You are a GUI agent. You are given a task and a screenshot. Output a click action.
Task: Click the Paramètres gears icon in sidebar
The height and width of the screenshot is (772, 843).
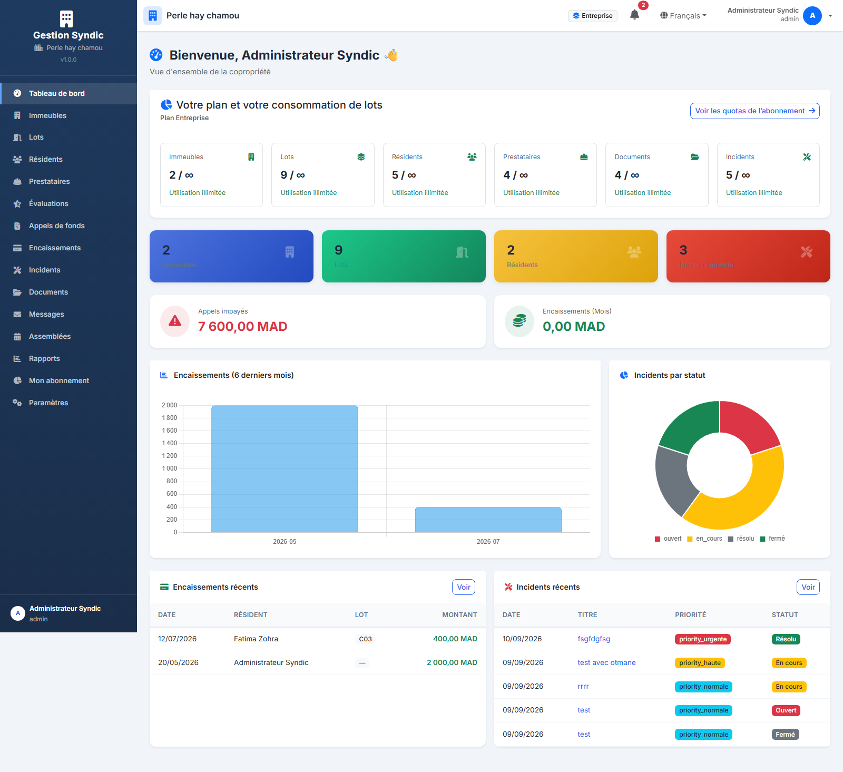17,403
